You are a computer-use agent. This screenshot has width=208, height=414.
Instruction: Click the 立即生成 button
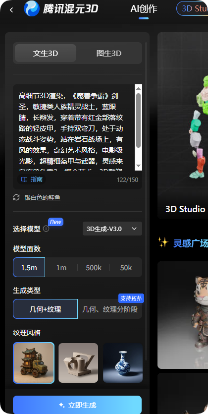(x=77, y=405)
